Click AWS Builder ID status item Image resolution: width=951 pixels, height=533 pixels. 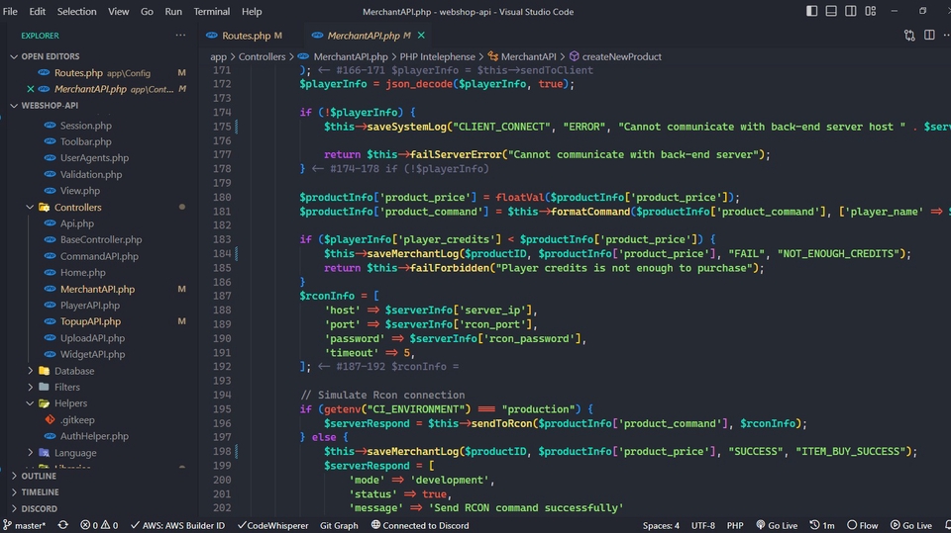click(177, 526)
